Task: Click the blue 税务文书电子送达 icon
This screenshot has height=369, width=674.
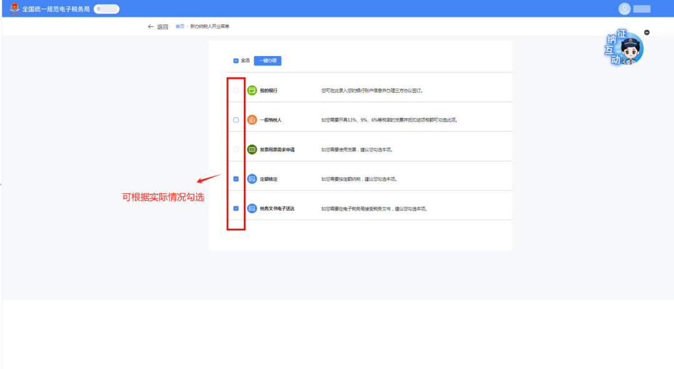Action: point(252,208)
